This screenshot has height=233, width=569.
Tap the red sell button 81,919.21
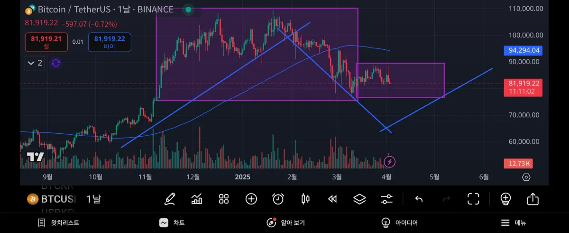(46, 42)
